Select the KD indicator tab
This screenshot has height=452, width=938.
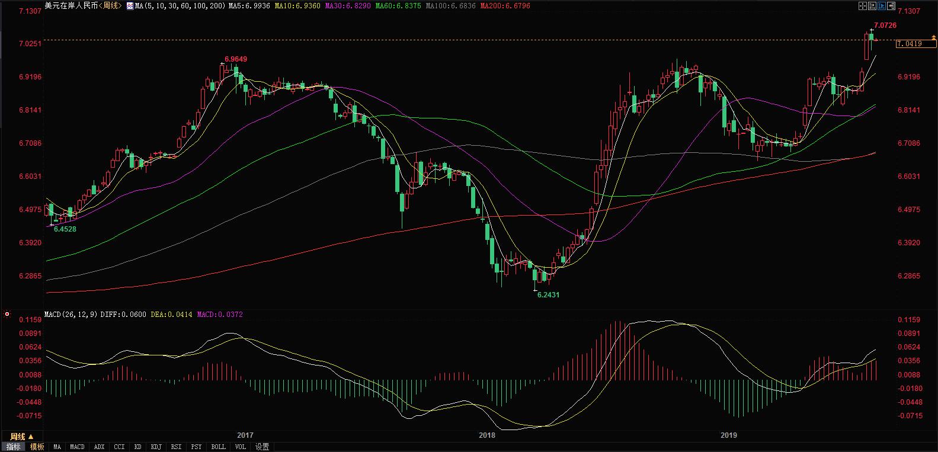click(x=137, y=447)
